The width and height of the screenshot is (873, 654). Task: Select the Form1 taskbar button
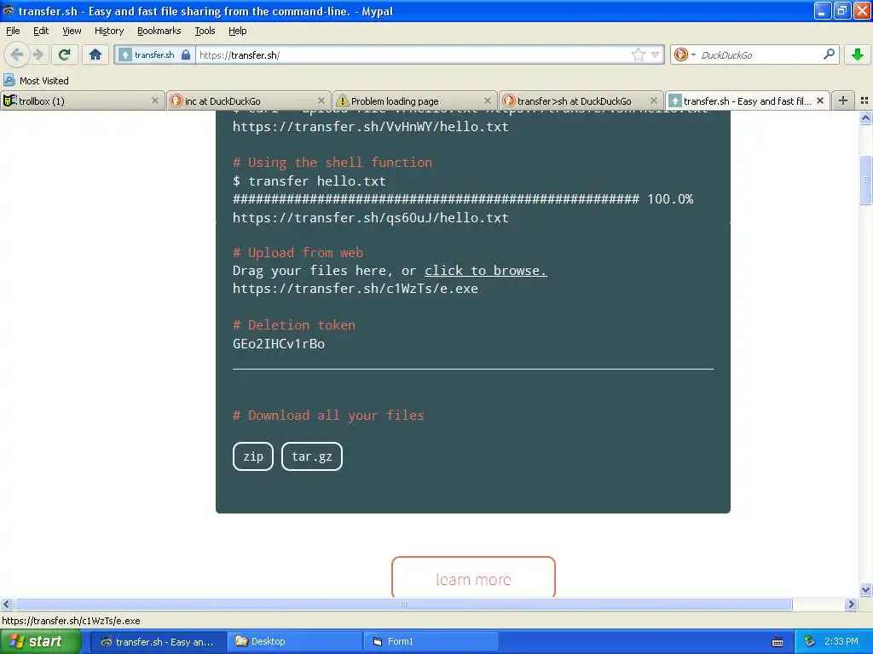point(431,642)
